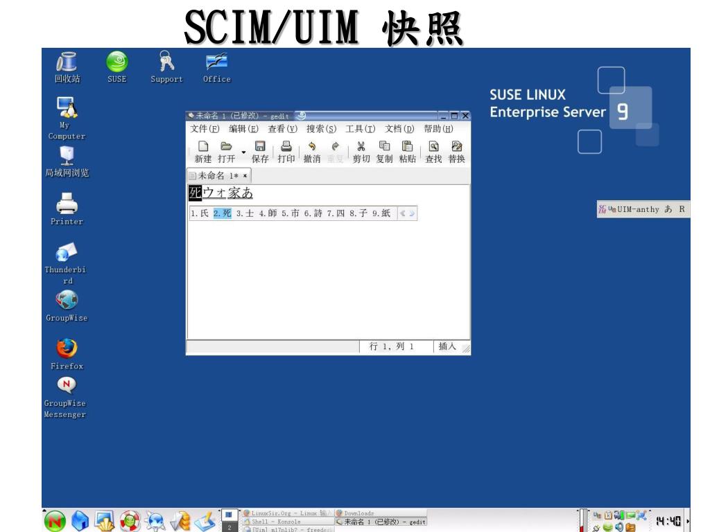Switch to 未命名 1 gedit taskbar entry
This screenshot has height=532, width=710.
(381, 522)
